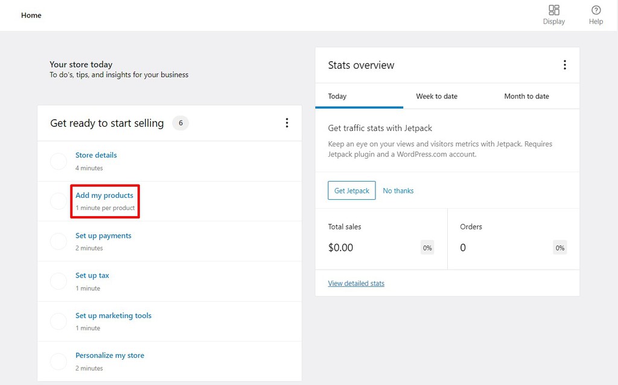Screen dimensions: 618x385
Task: Open Stats overview three-dot menu
Action: click(x=565, y=65)
